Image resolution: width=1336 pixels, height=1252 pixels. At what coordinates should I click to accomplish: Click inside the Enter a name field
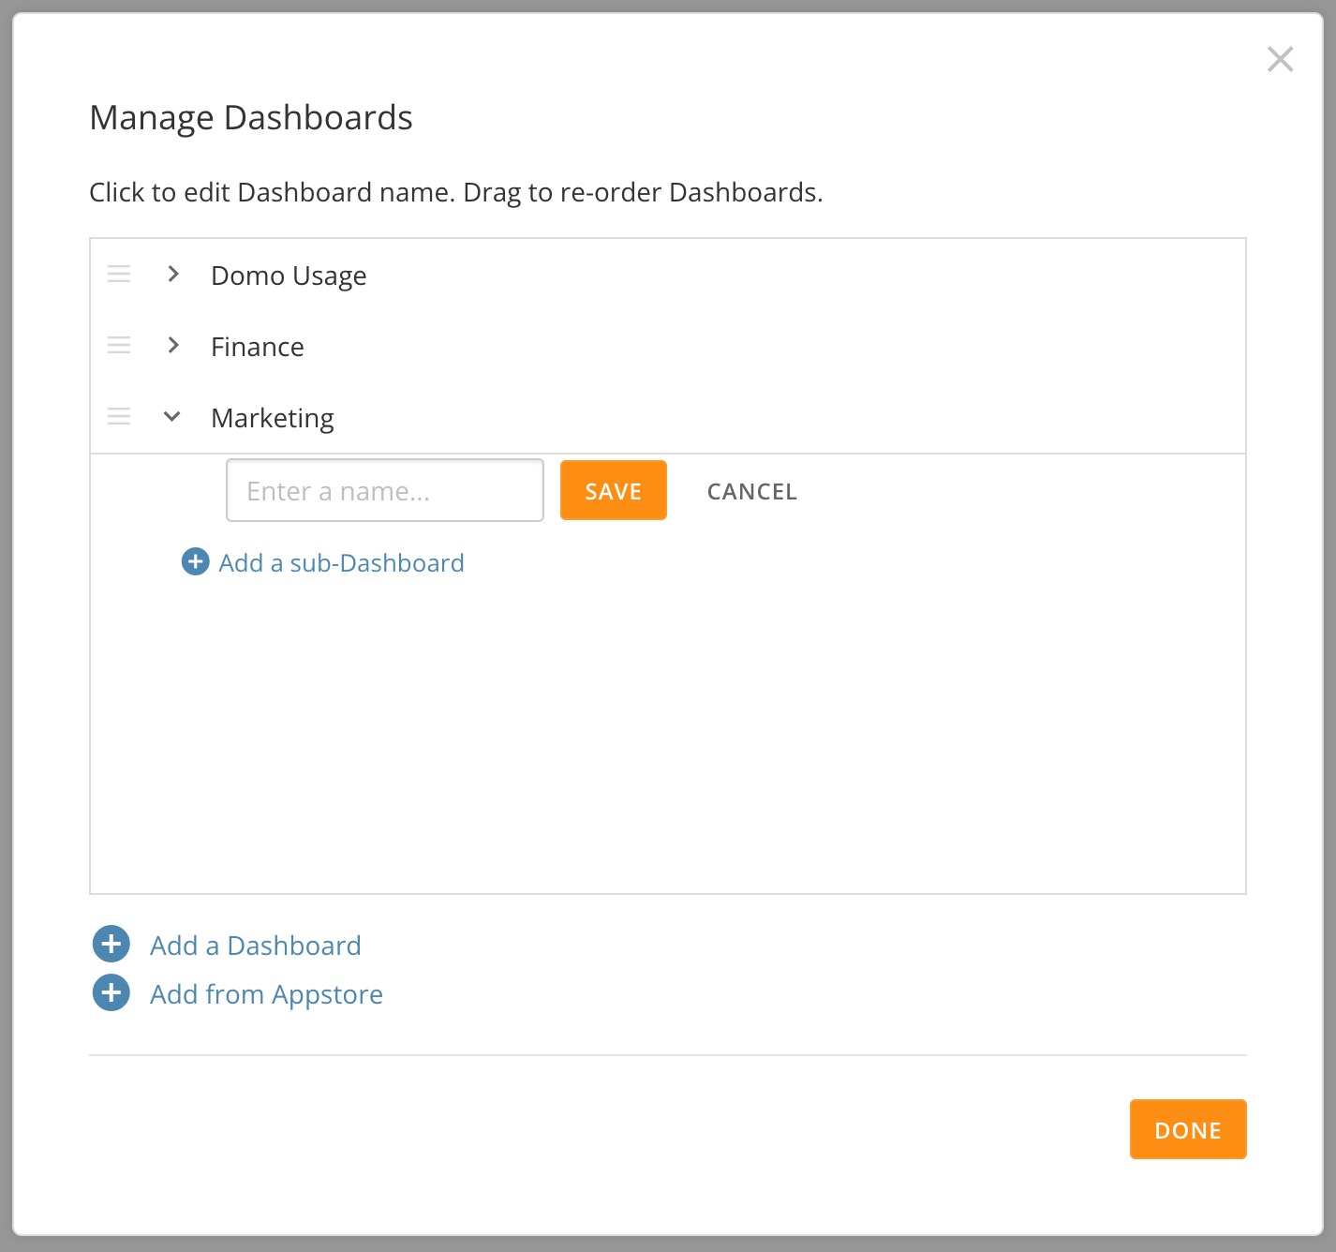tap(384, 490)
